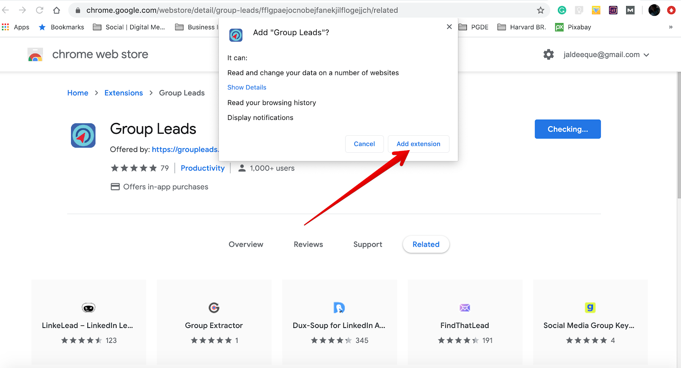Image resolution: width=681 pixels, height=368 pixels.
Task: Open the LinkeLead related extension card
Action: tap(89, 322)
